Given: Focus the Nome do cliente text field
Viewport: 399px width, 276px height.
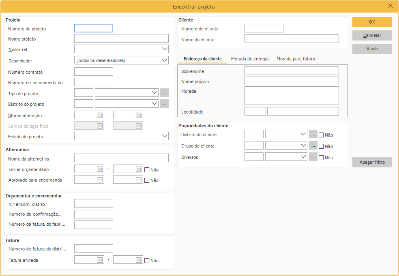Looking at the screenshot, I should click(x=292, y=39).
